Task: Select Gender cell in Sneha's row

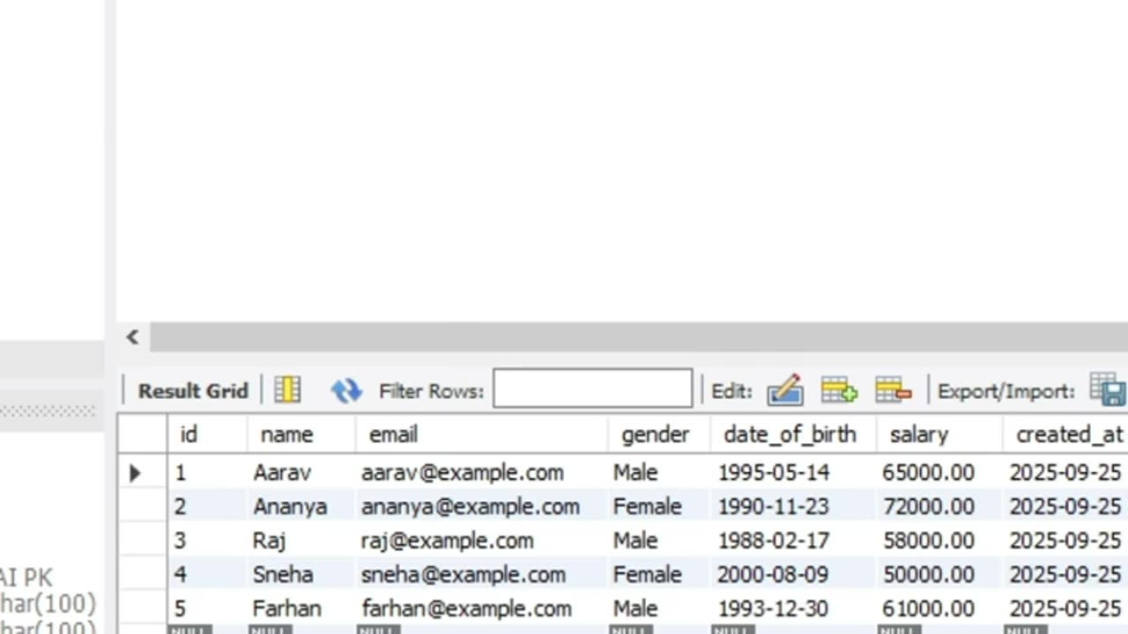Action: click(x=659, y=575)
